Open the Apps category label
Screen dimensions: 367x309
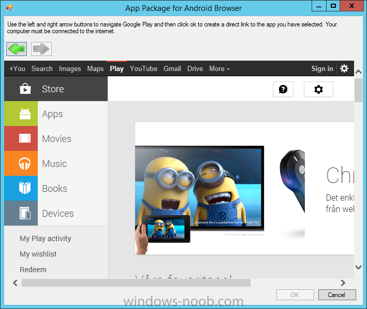click(52, 114)
